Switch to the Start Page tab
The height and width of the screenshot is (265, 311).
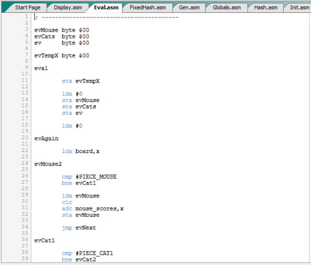tap(27, 7)
